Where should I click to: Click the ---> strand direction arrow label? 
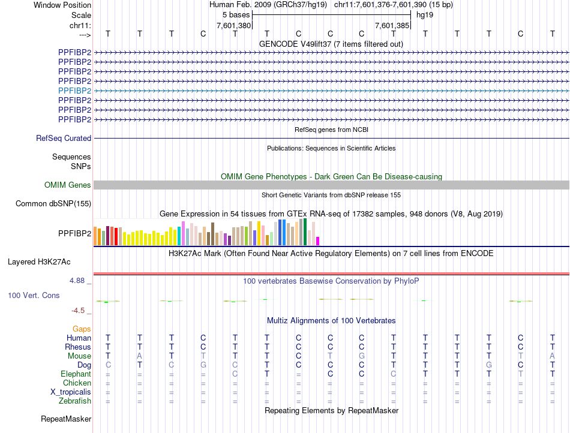click(x=85, y=35)
